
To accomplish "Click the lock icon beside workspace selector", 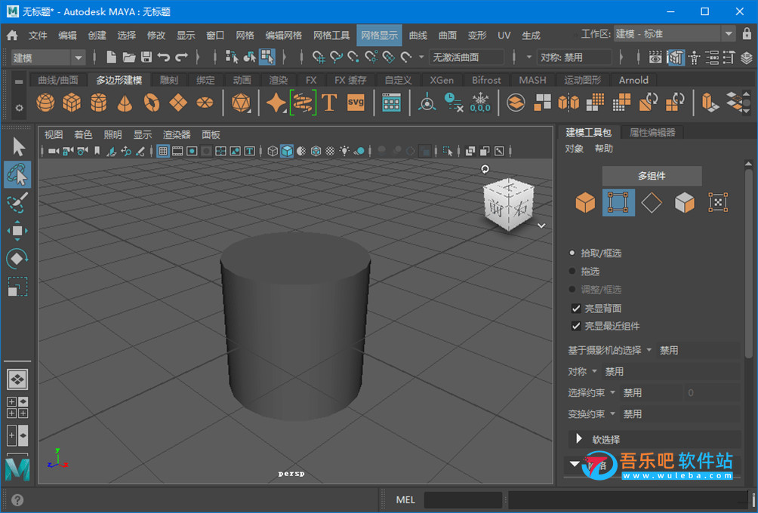I will (x=747, y=34).
